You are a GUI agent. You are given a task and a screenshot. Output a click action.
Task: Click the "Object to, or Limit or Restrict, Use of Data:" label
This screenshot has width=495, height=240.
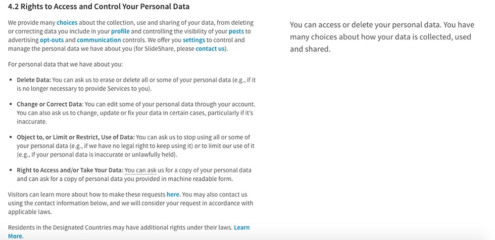point(76,137)
